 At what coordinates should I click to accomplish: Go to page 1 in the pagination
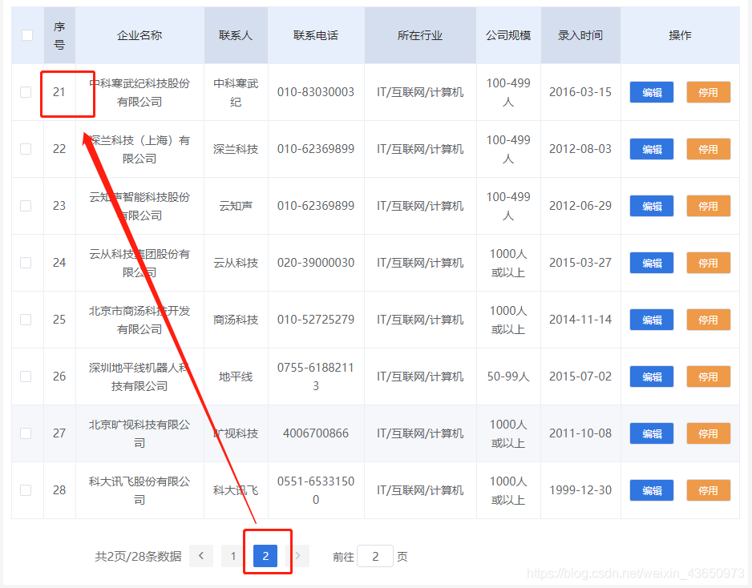tap(232, 555)
